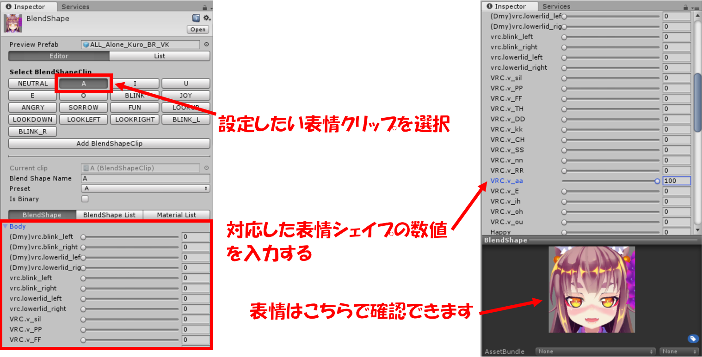702x357 pixels.
Task: Click the object picker for Preview Prefab
Action: (206, 45)
